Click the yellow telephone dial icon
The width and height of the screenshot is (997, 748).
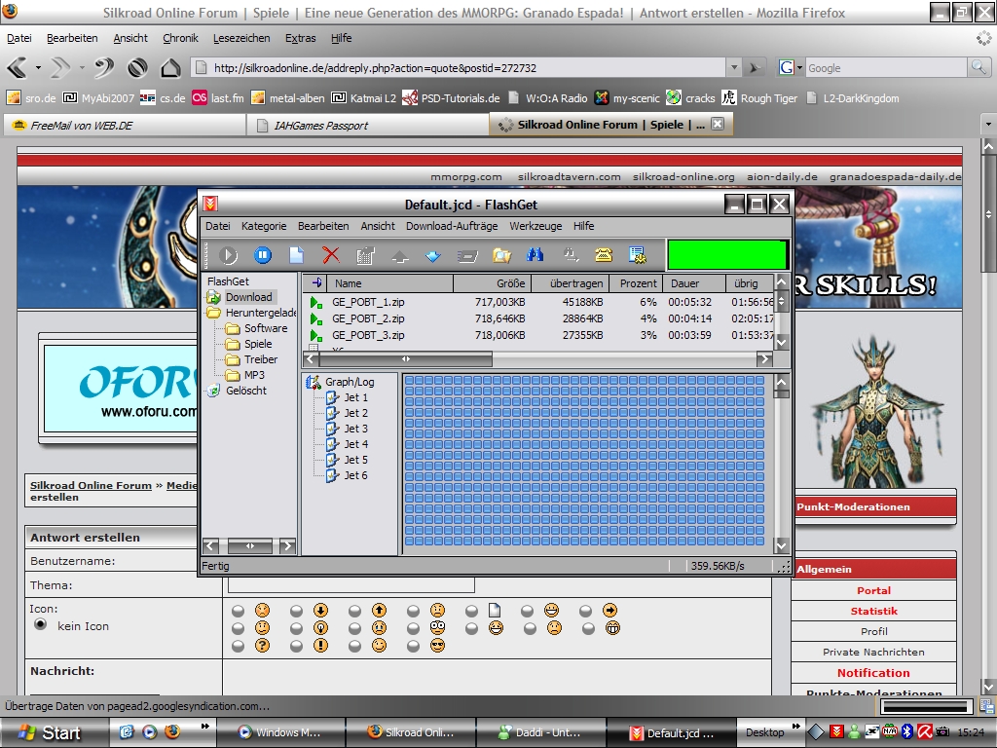pyautogui.click(x=604, y=255)
